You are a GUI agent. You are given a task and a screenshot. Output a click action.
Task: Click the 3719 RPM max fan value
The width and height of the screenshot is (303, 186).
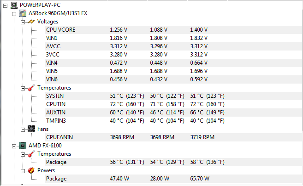pyautogui.click(x=202, y=137)
